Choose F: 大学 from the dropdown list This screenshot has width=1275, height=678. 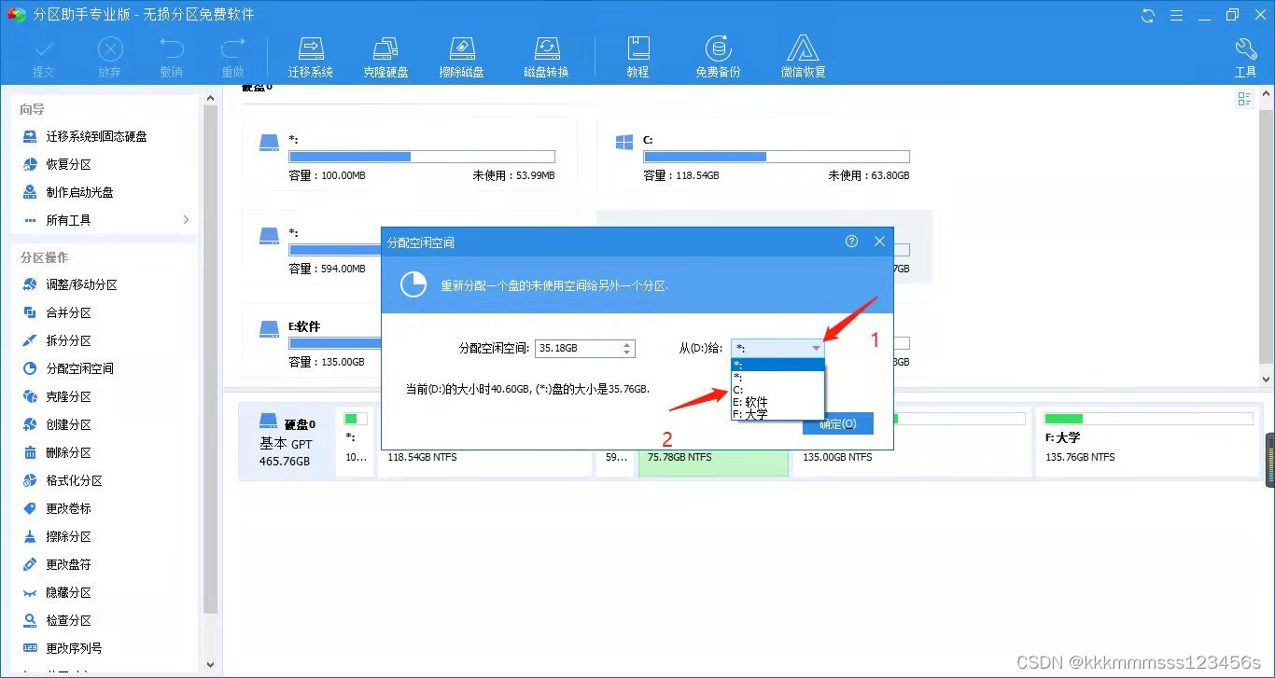point(778,414)
